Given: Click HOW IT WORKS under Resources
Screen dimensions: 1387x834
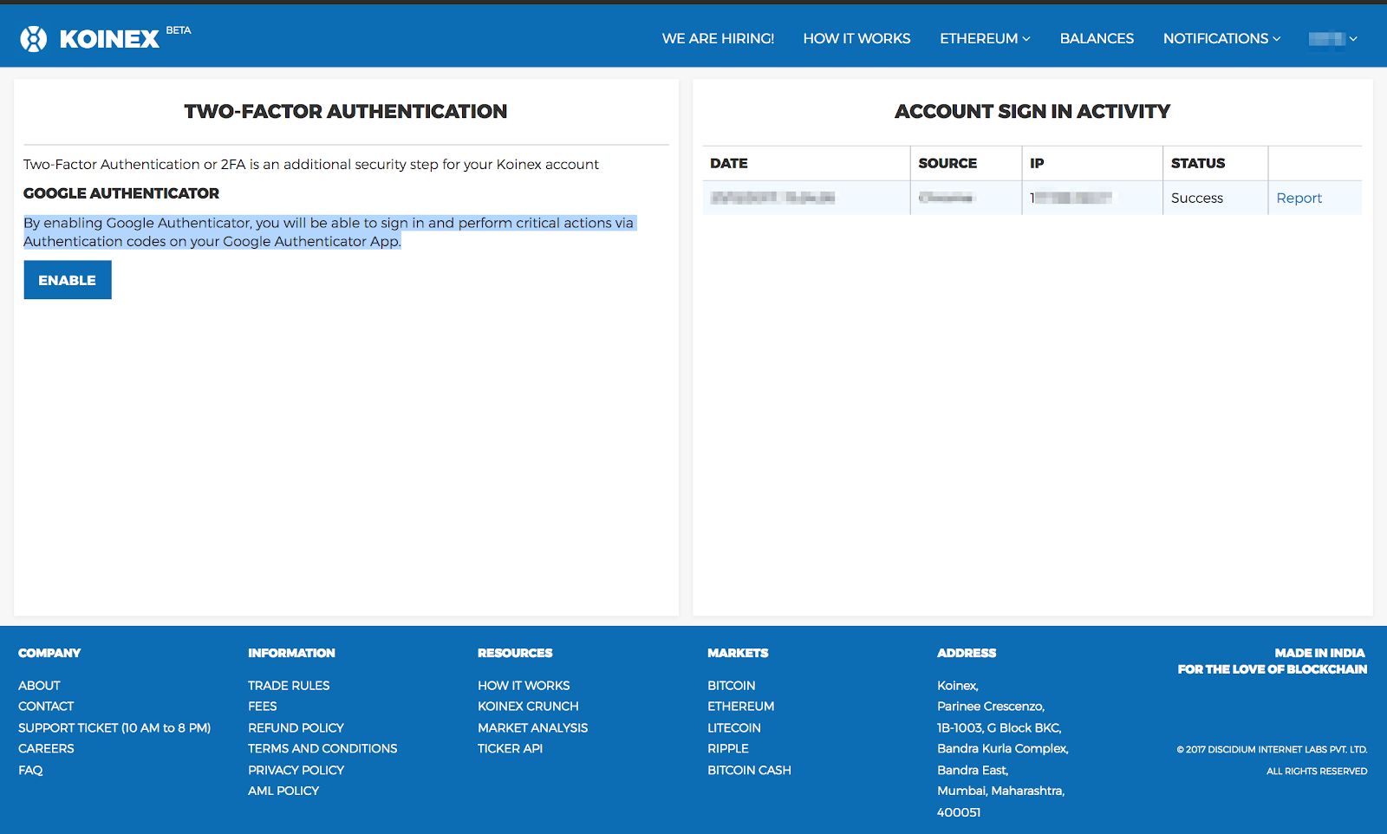Looking at the screenshot, I should [524, 686].
